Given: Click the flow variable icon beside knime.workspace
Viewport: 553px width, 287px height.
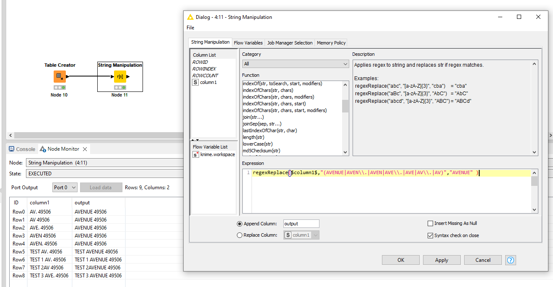Looking at the screenshot, I should 196,154.
